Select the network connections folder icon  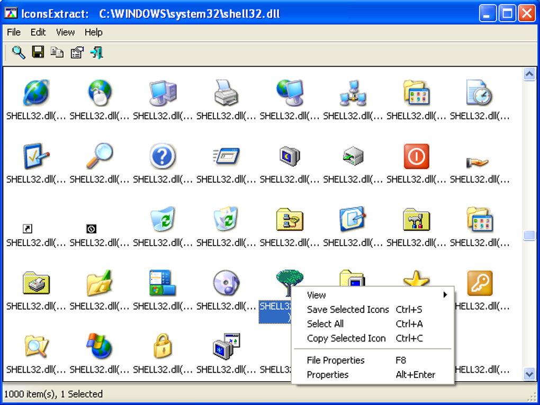[x=290, y=219]
